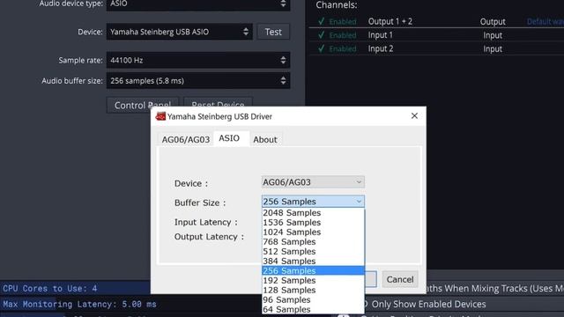Click the Input type cell for Input 1
The image size is (564, 317).
(x=493, y=35)
